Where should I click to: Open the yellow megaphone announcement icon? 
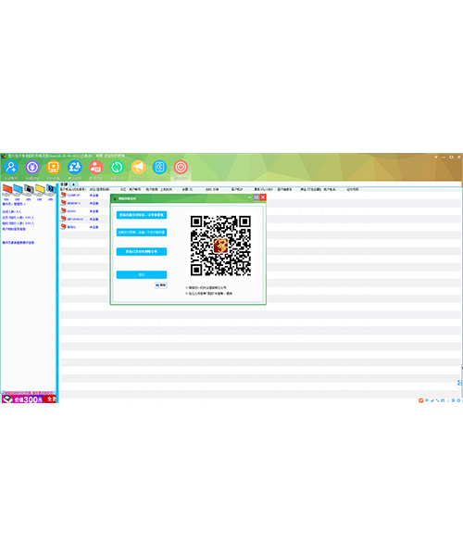point(138,167)
